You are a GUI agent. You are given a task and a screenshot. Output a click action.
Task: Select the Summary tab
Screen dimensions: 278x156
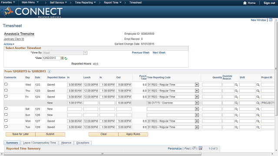(12, 143)
